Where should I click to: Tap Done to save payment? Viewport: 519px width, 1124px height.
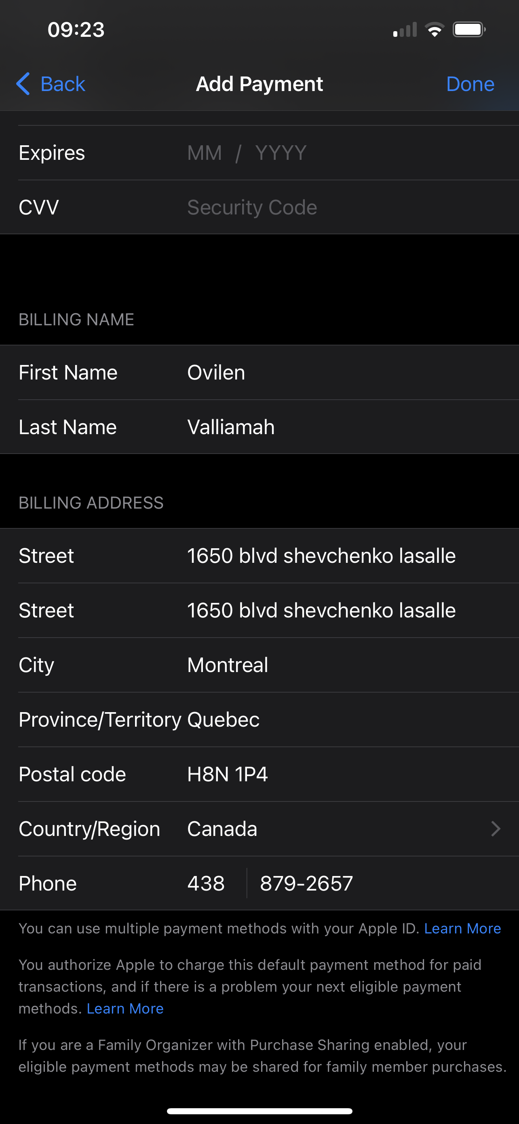pyautogui.click(x=470, y=84)
